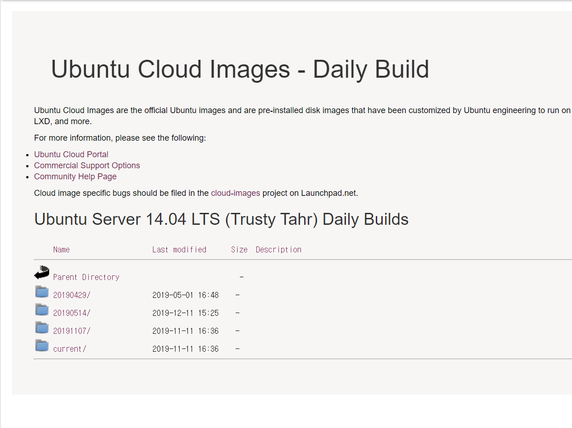This screenshot has width=572, height=428.
Task: Go to Parent Directory link
Action: click(86, 277)
